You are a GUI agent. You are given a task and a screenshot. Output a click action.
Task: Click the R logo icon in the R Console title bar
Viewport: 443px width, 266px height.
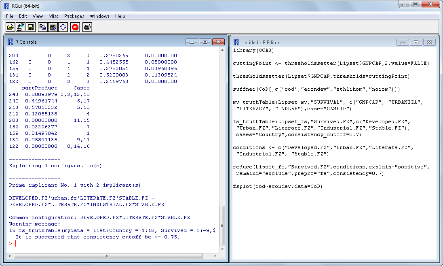coord(11,42)
